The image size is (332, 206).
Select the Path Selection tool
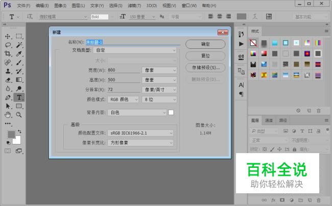tap(8, 106)
